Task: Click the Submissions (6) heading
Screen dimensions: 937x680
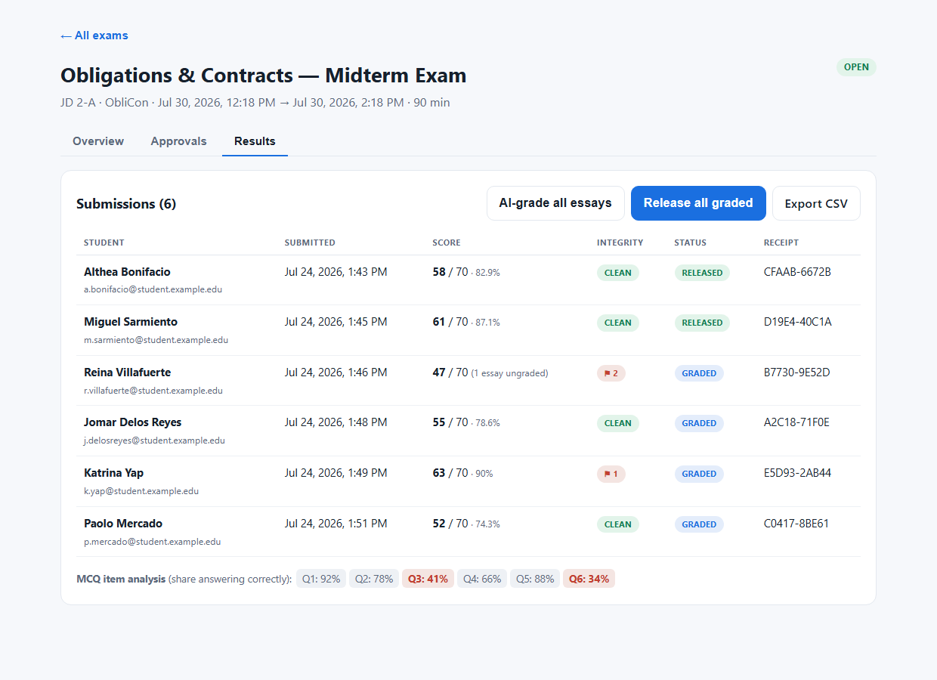Action: point(126,203)
